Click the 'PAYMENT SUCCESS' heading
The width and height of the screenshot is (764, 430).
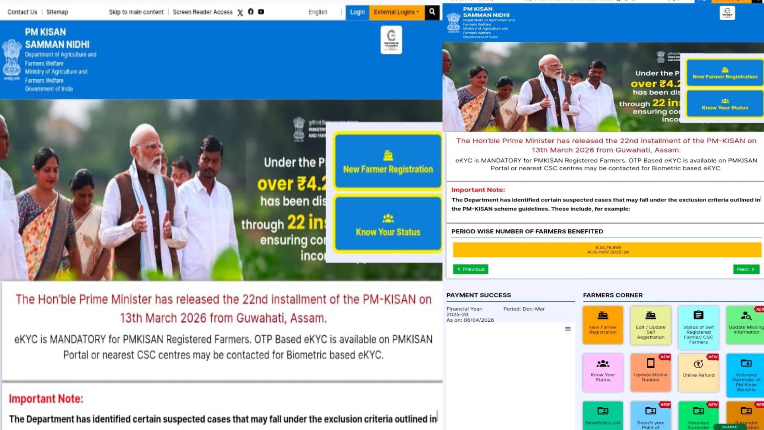pos(479,295)
